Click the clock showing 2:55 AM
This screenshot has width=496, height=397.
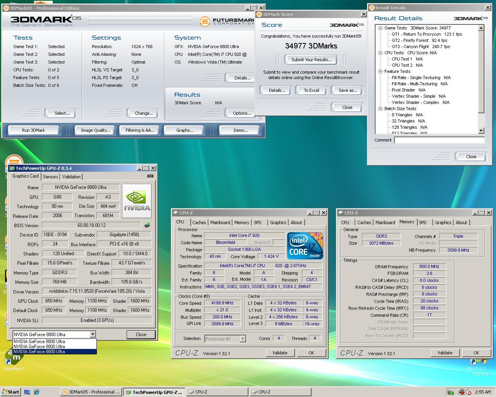pos(483,392)
